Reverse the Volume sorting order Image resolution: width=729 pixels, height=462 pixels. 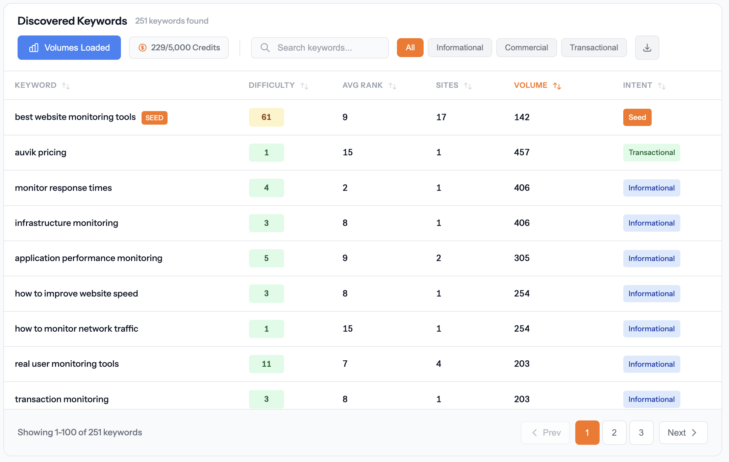(557, 85)
